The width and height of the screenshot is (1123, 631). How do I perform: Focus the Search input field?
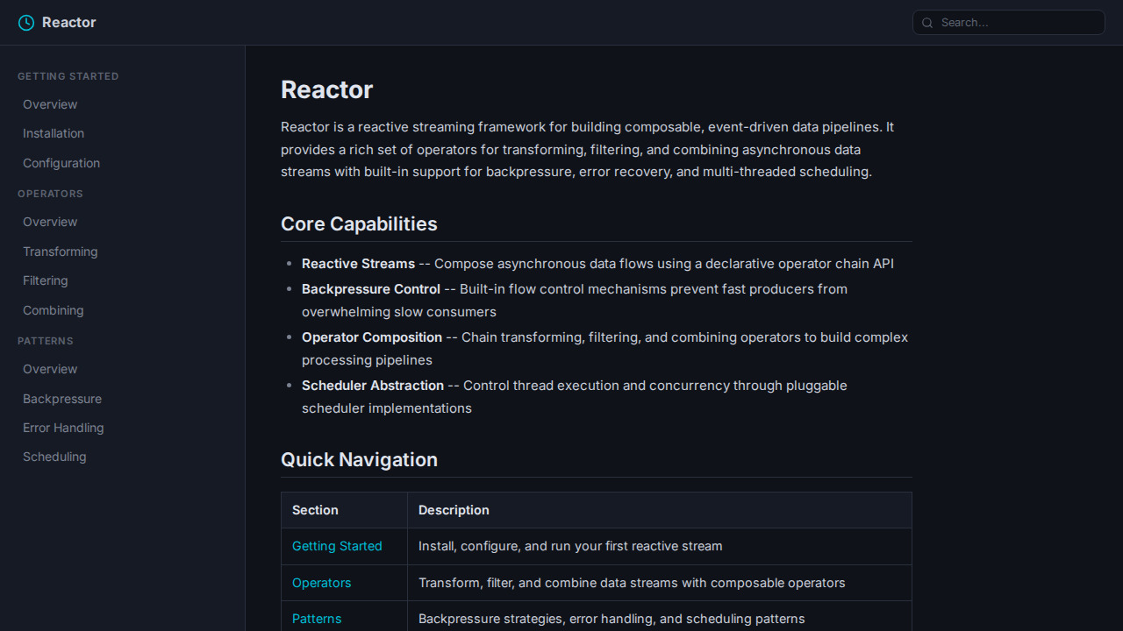tap(1018, 23)
